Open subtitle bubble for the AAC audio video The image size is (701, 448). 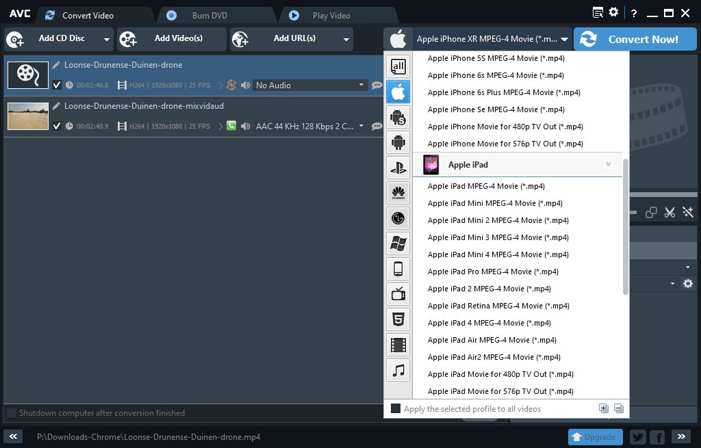377,126
